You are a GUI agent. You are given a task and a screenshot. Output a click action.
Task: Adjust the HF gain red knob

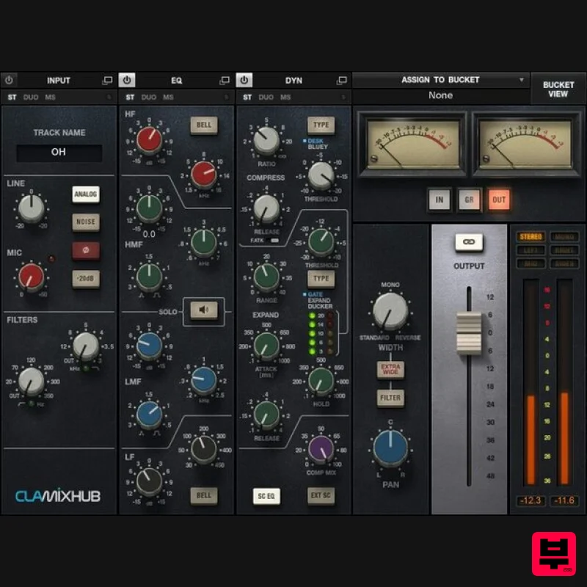(149, 139)
